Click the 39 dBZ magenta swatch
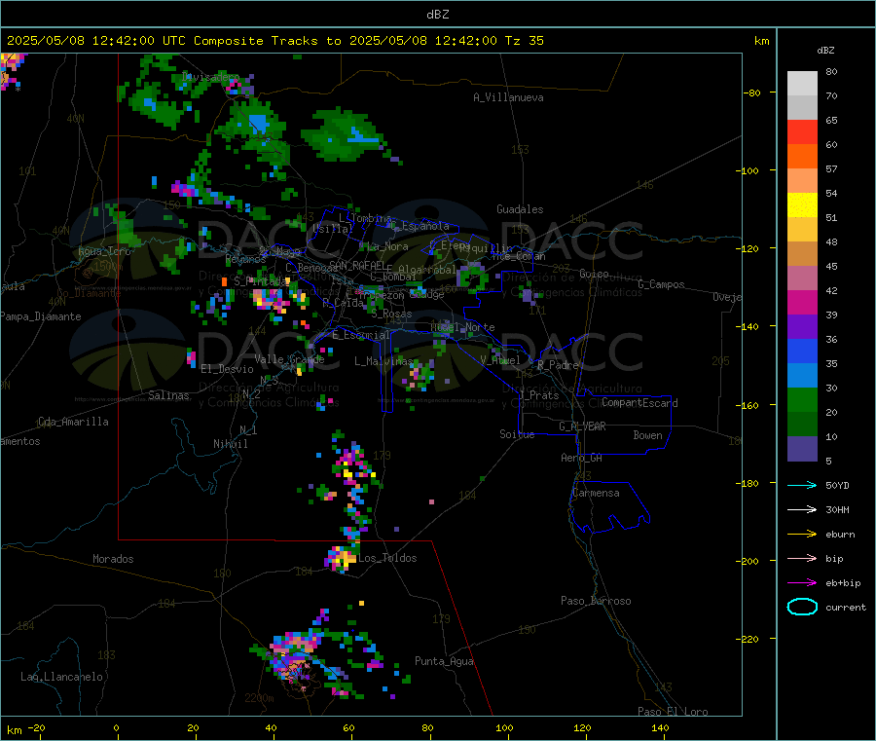 click(802, 302)
